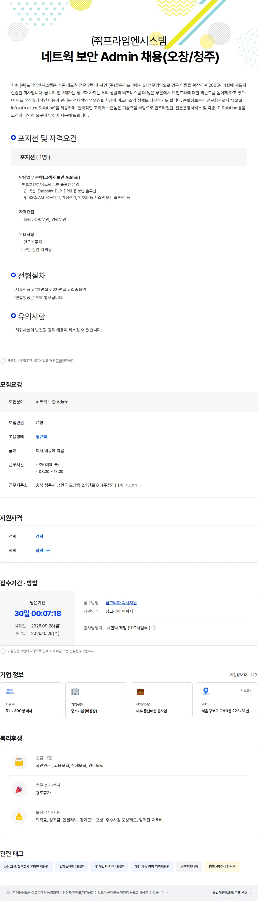Click the 기업구분 building icon

tap(75, 691)
